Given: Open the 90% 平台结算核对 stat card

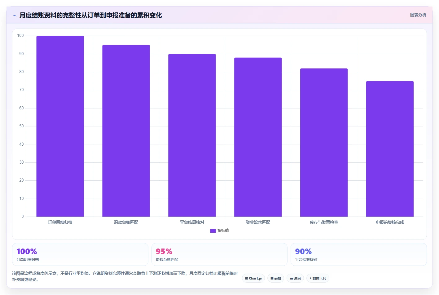Looking at the screenshot, I should click(359, 254).
